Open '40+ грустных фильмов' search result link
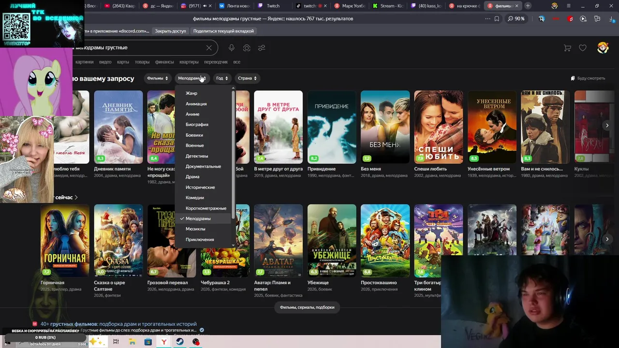Image resolution: width=619 pixels, height=348 pixels. (118, 324)
